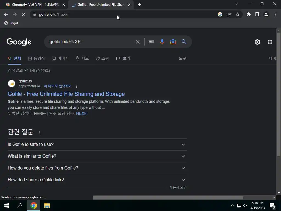The width and height of the screenshot is (281, 211).
Task: Click the Google account icon in address bar
Action: (220, 14)
